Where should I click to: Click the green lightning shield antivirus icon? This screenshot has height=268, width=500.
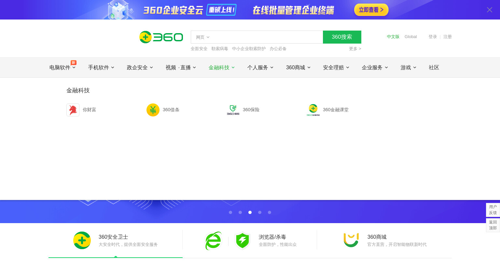pyautogui.click(x=243, y=241)
